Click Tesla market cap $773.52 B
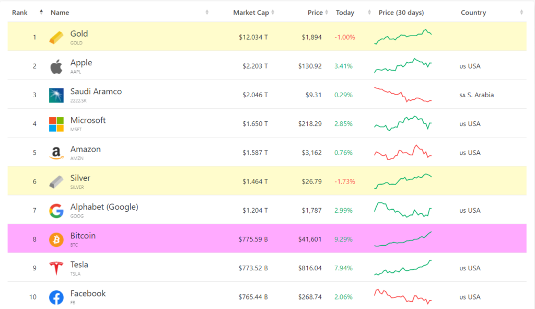Screen dimensions: 535x309 (x=253, y=268)
